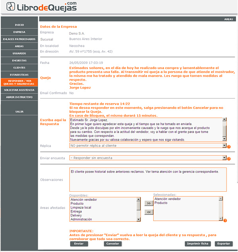Viewport: 238px width, 252px height.
Task: Click the Cancelar button
Action: click(113, 244)
